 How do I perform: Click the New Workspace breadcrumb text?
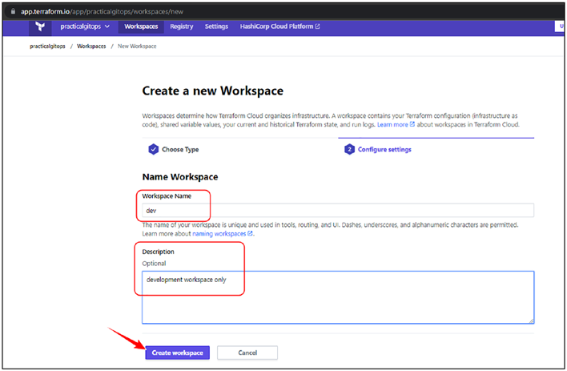tap(137, 46)
